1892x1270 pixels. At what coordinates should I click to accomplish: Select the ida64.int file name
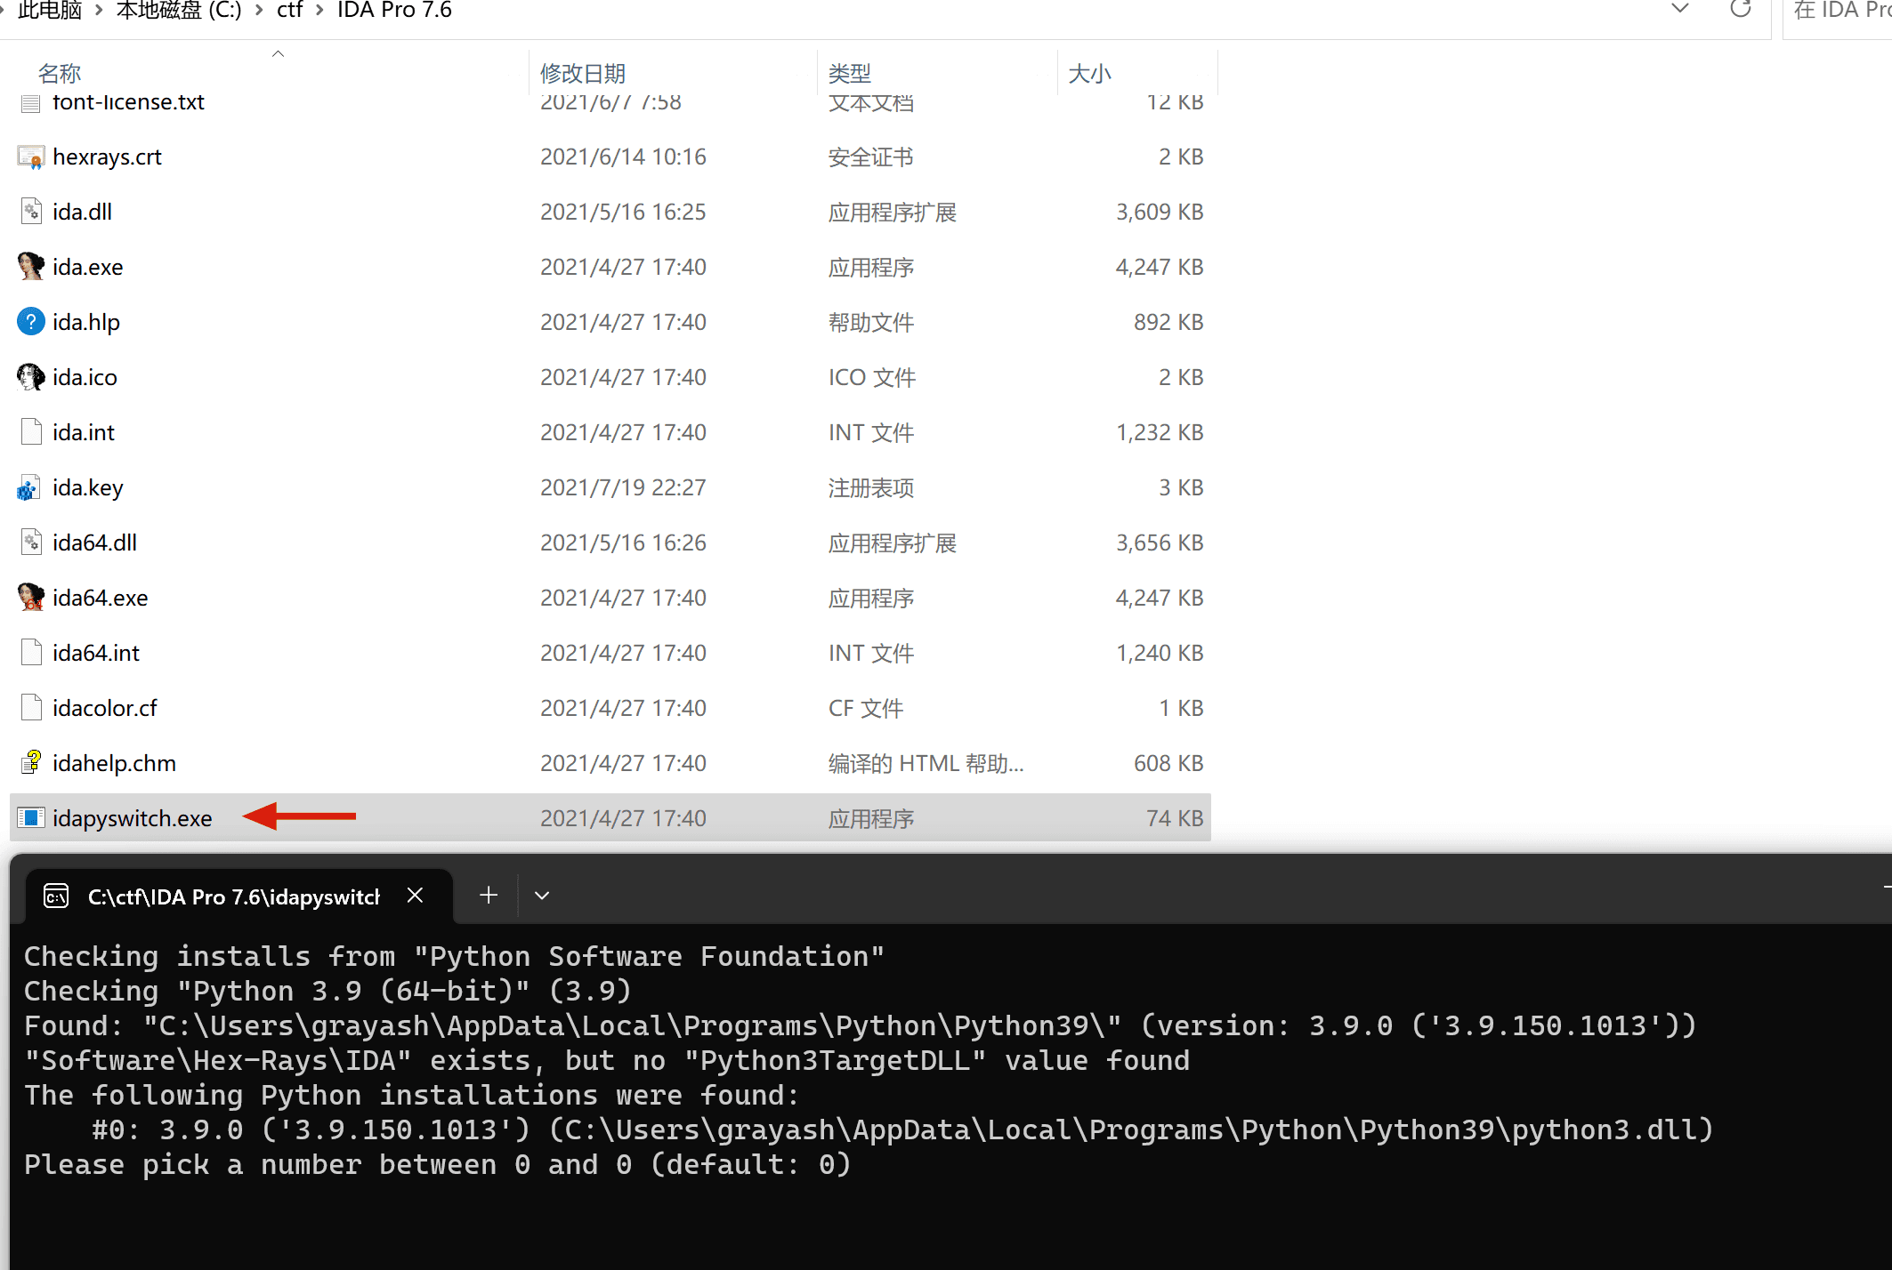pyautogui.click(x=96, y=654)
